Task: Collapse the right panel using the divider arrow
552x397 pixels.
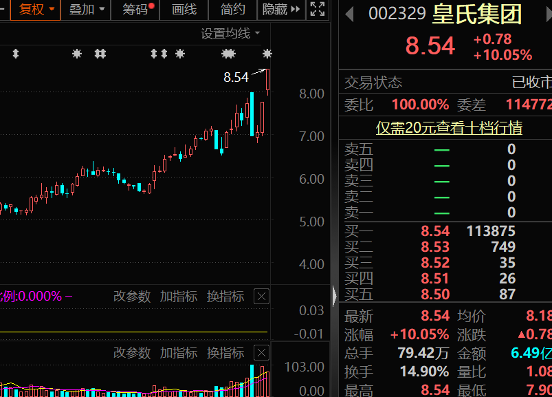Action: pyautogui.click(x=335, y=297)
